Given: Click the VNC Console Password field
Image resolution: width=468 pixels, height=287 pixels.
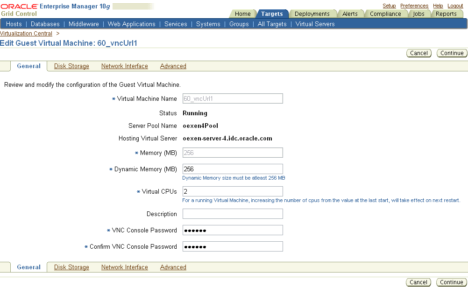Looking at the screenshot, I should point(233,230).
